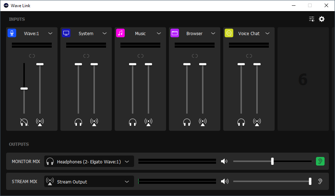Viewport: 335px width, 196px height.
Task: Click the Wave:1 channel name
Action: coord(31,33)
